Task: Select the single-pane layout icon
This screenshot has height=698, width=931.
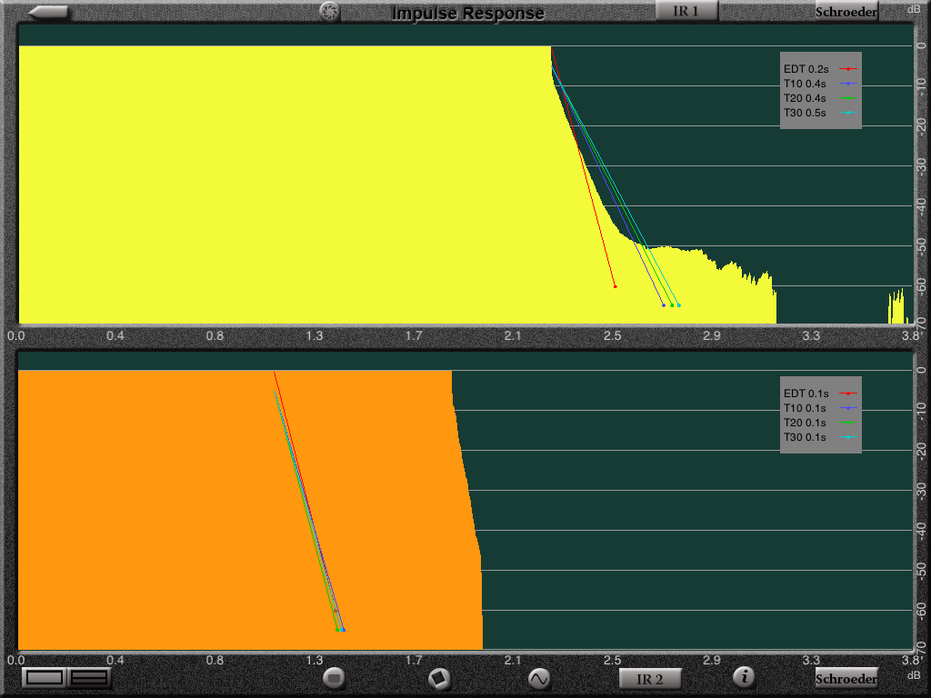Action: (x=45, y=677)
